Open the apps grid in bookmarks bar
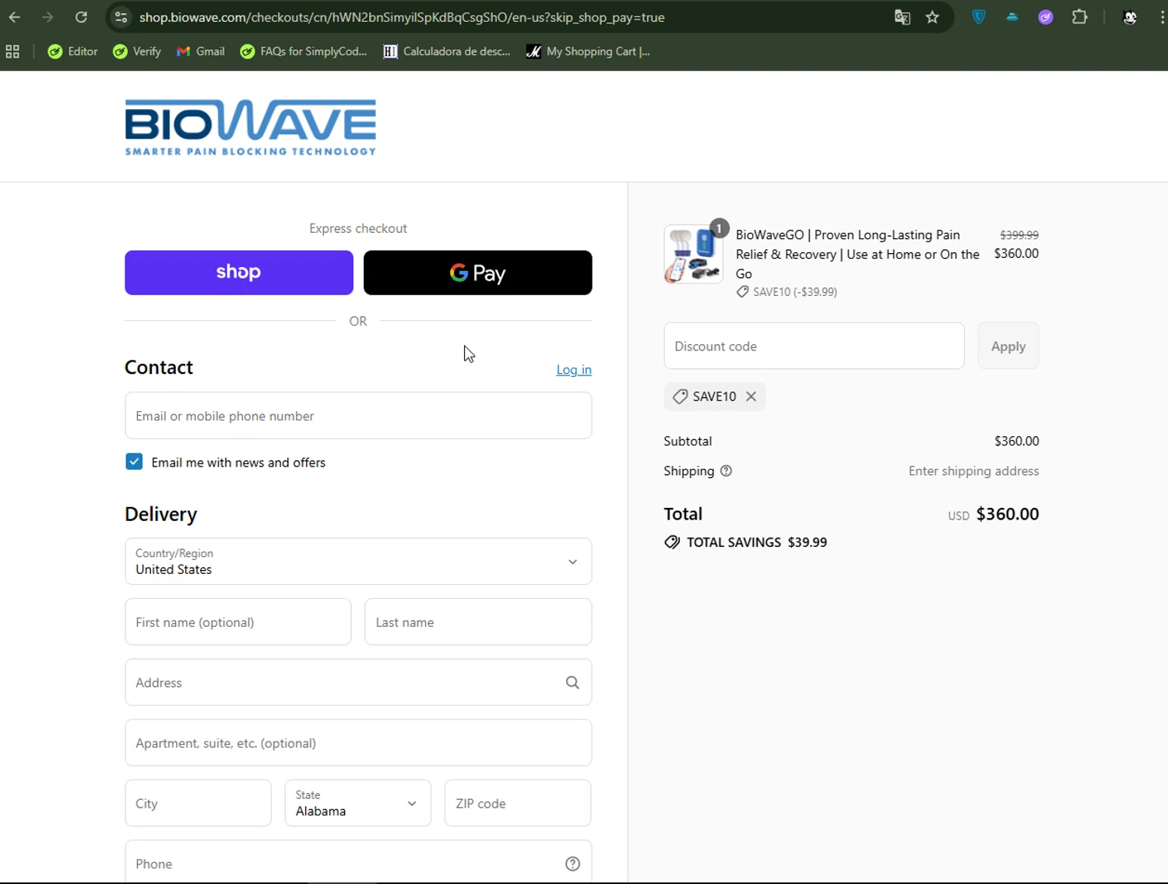 coord(12,51)
